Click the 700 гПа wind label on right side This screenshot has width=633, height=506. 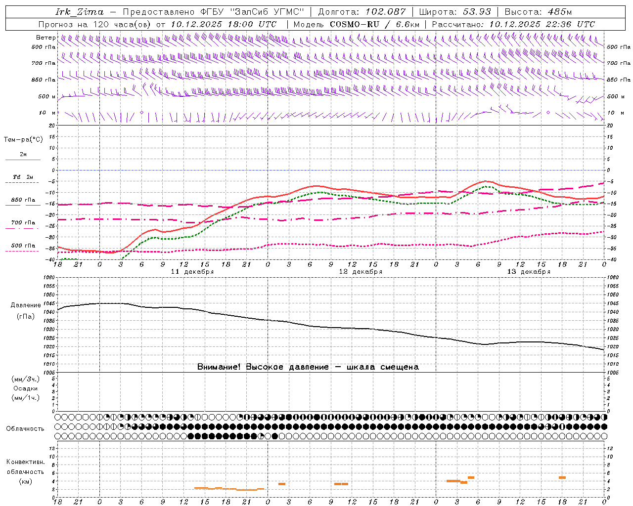[619, 63]
